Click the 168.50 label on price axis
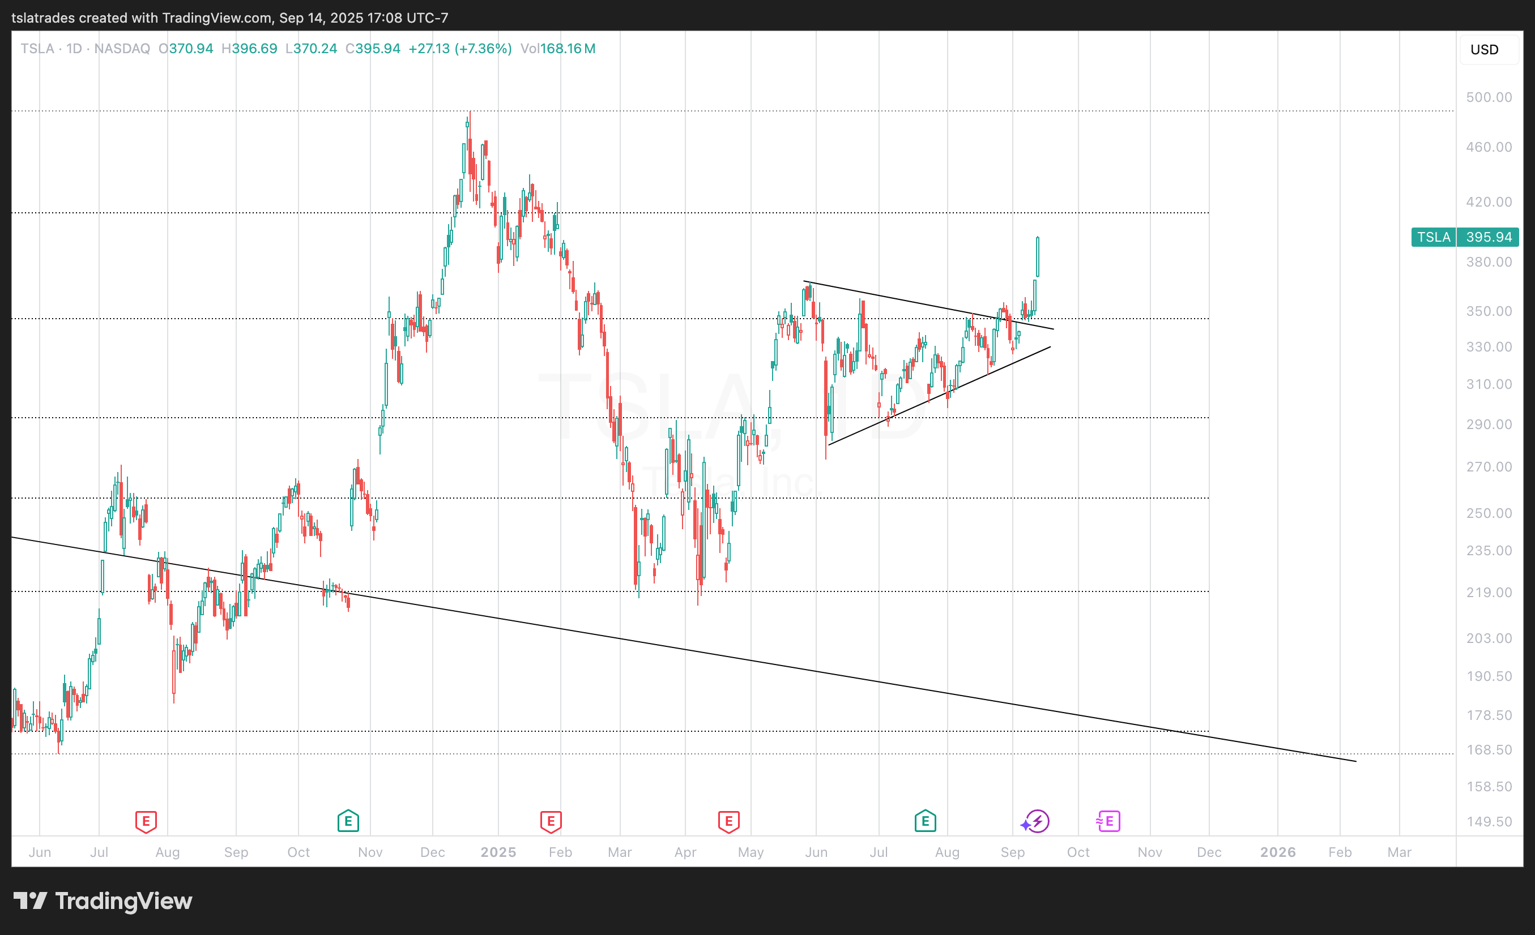Screen dimensions: 1535x935 coord(1489,750)
